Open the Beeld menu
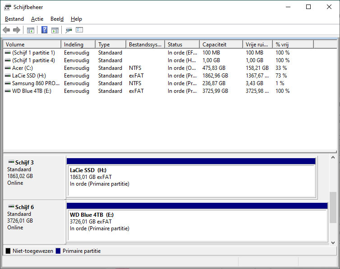The image size is (340, 269). pyautogui.click(x=57, y=19)
